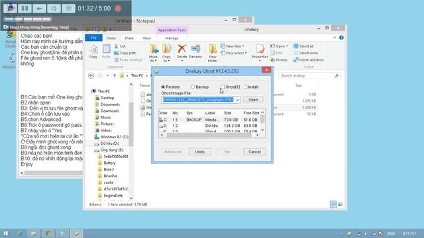Switch to the Share ribbon tab
The height and width of the screenshot is (238, 424).
click(129, 38)
